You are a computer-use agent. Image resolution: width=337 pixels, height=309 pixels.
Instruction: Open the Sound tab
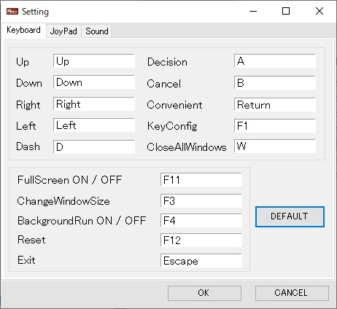[x=96, y=31]
